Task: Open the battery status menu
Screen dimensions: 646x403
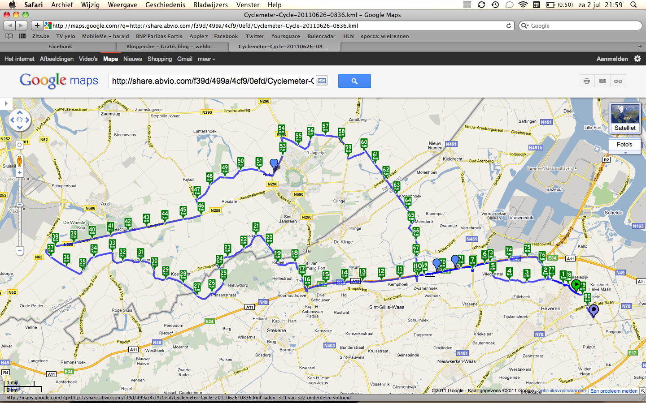Action: pos(559,4)
